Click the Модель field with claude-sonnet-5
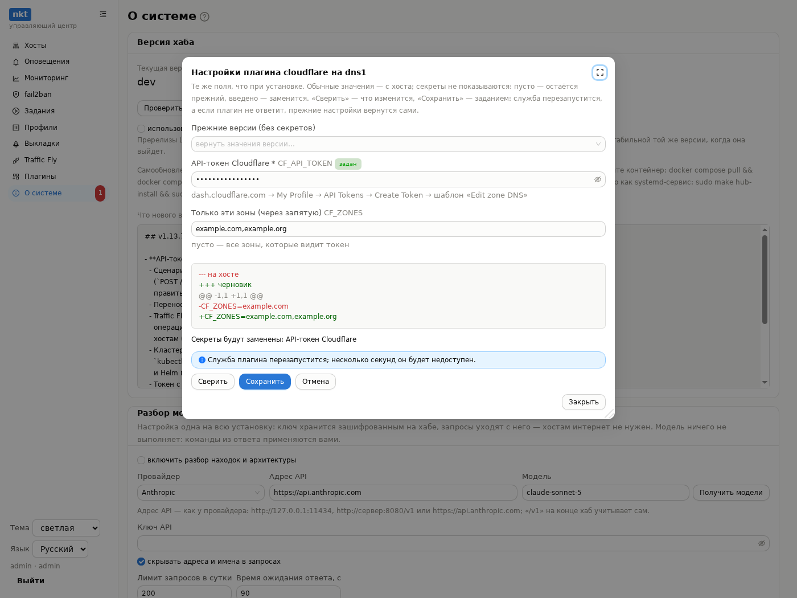The height and width of the screenshot is (598, 797). coord(606,493)
